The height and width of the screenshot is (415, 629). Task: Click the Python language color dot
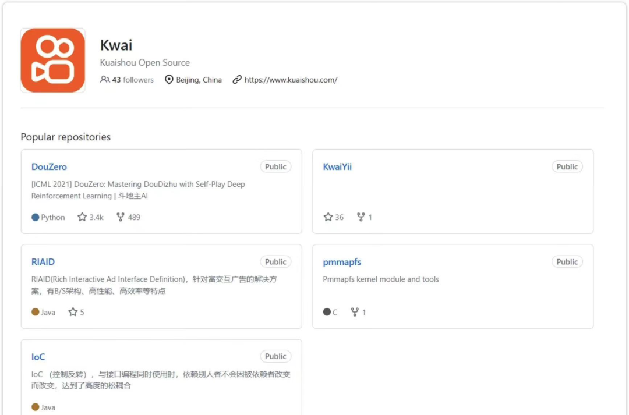pyautogui.click(x=36, y=217)
